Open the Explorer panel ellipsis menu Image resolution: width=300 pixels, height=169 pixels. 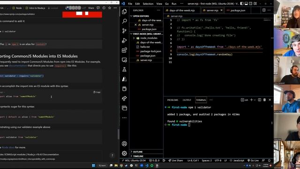(158, 10)
